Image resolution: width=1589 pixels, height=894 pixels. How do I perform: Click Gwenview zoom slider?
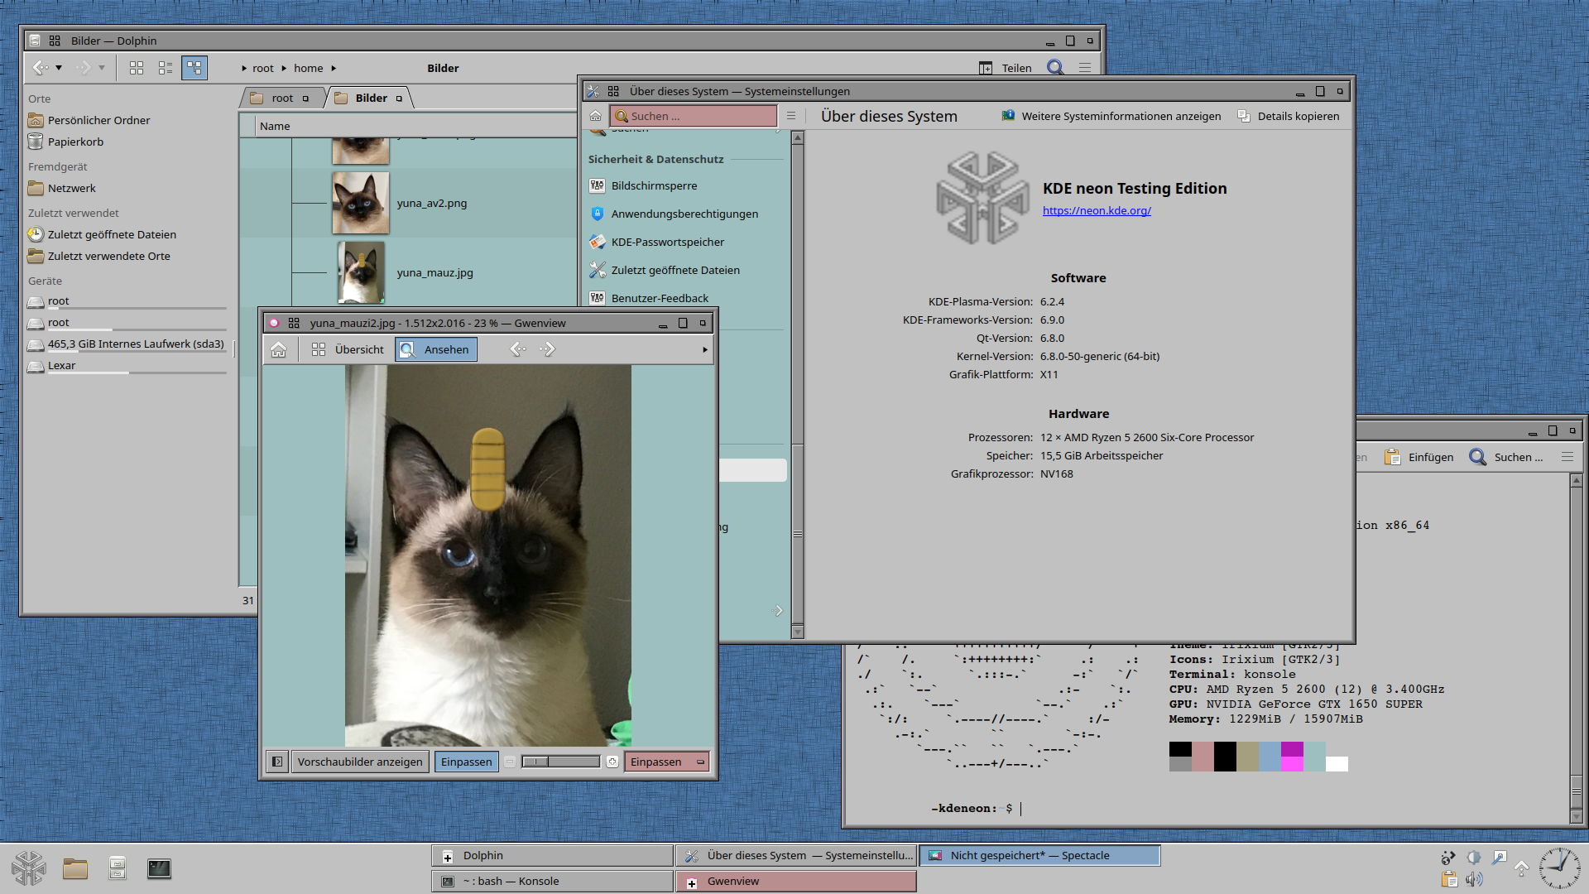tap(561, 762)
